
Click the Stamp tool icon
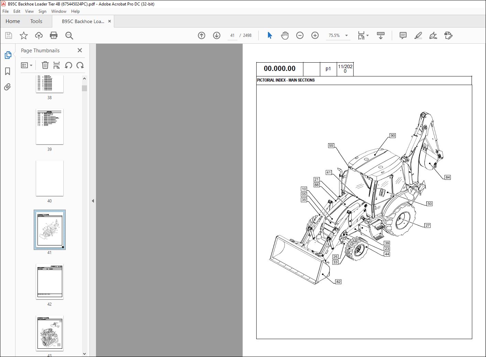pos(449,35)
